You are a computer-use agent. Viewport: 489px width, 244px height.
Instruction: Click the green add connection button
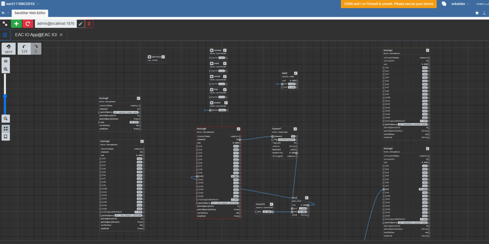(16, 24)
